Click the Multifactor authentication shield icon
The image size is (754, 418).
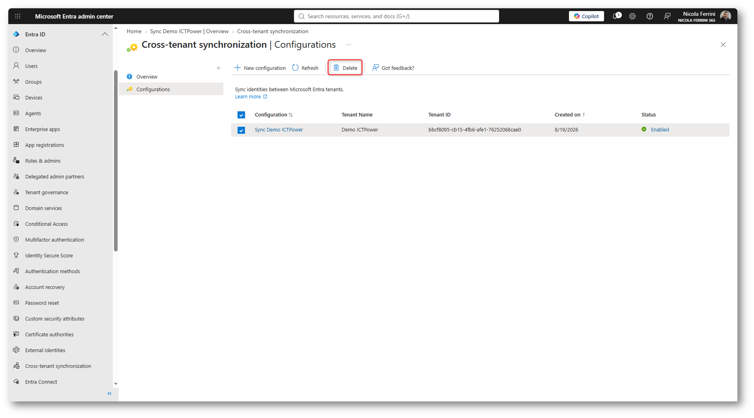point(16,239)
